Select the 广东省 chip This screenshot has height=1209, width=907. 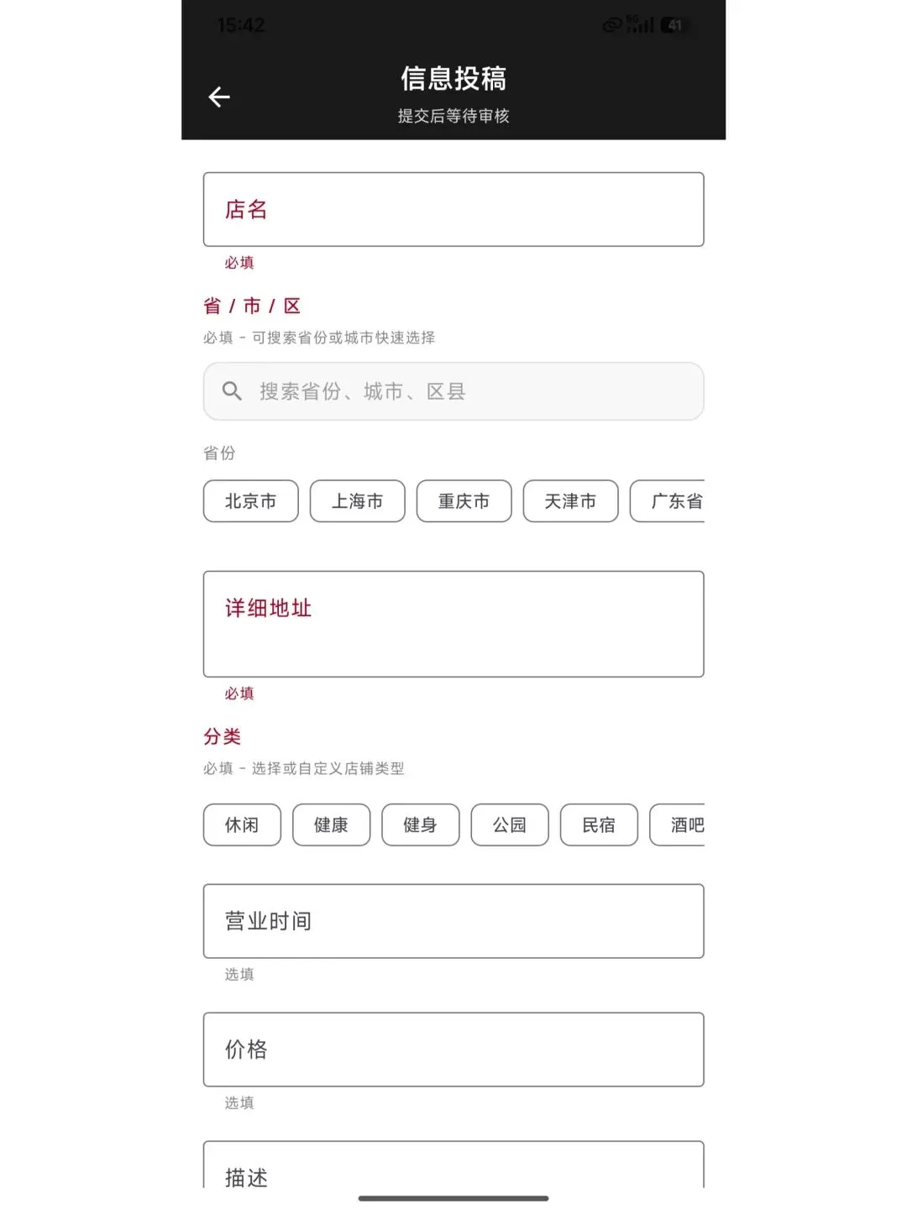coord(668,501)
